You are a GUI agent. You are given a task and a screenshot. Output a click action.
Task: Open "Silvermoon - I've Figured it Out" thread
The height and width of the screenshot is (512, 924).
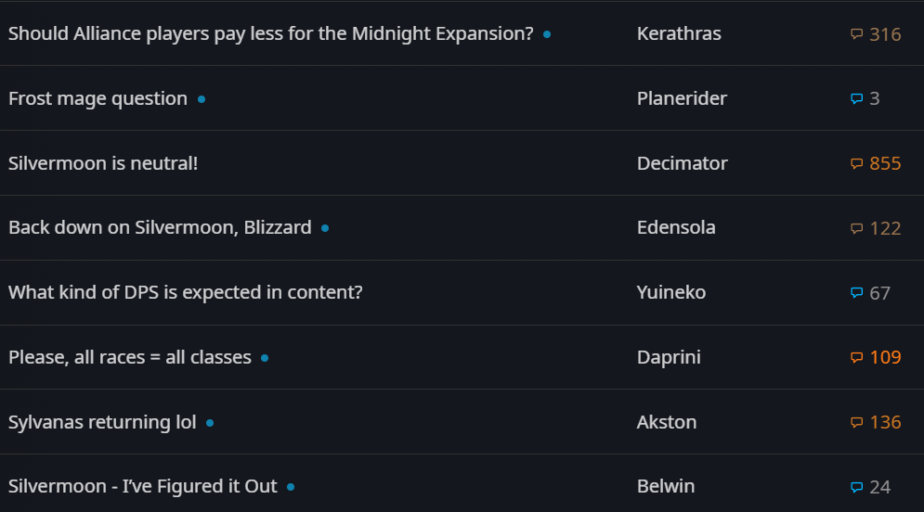click(x=143, y=486)
